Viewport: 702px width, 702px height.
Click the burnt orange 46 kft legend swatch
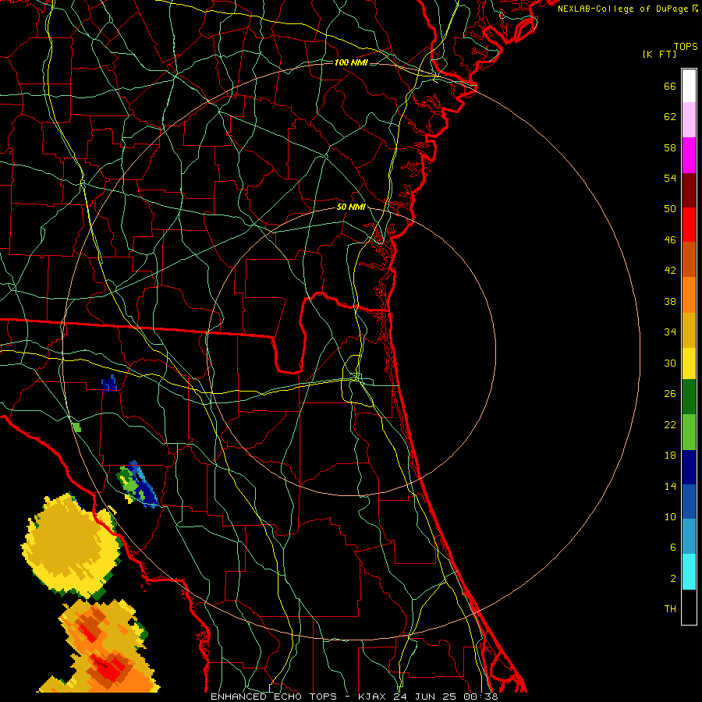689,259
